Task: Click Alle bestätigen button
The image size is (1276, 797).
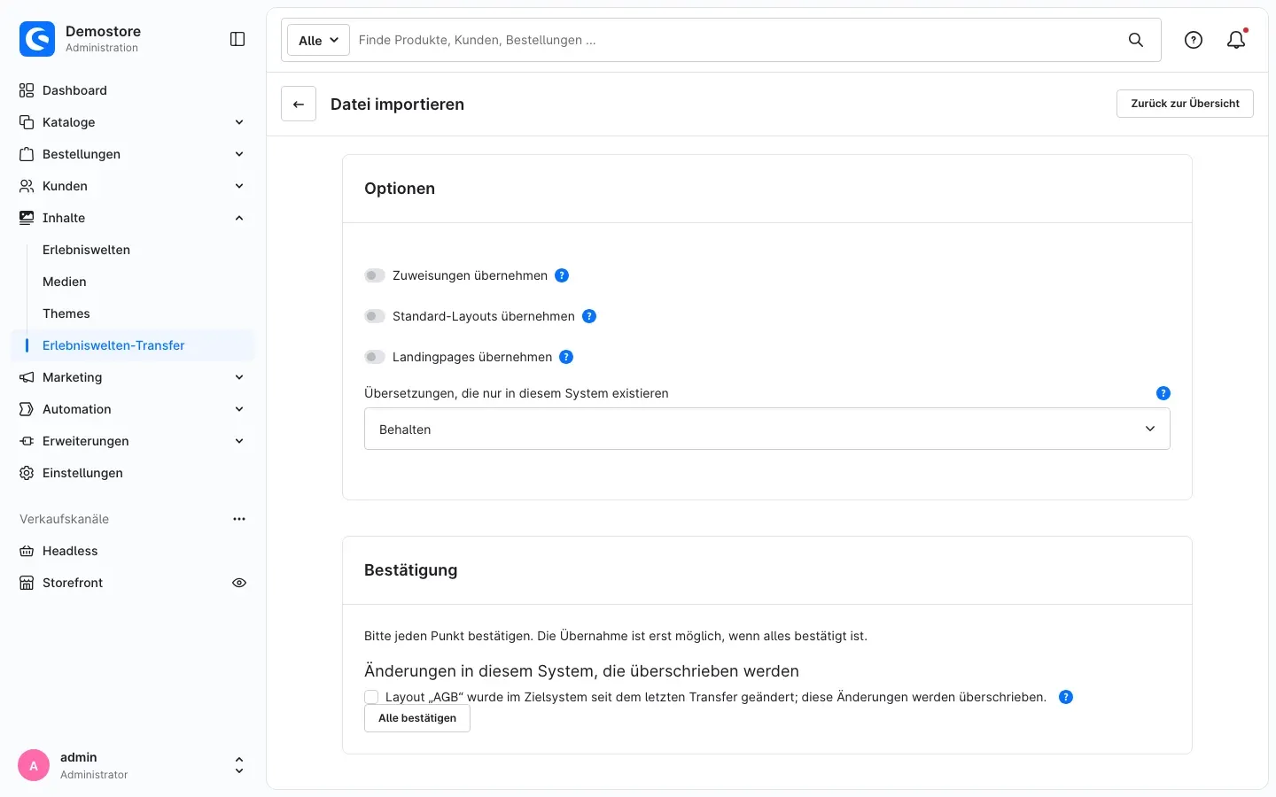Action: (x=417, y=718)
